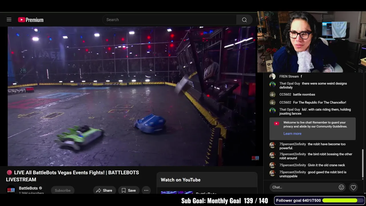Screen dimensions: 366x206
Task: Open the three-dot more actions menu
Action: [146, 190]
